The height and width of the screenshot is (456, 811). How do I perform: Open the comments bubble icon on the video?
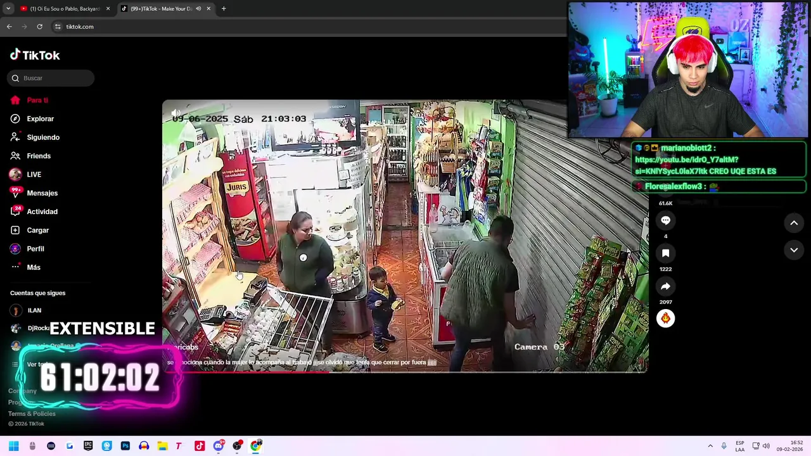pos(665,220)
